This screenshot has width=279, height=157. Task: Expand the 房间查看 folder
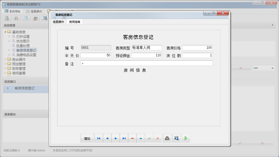5,73
